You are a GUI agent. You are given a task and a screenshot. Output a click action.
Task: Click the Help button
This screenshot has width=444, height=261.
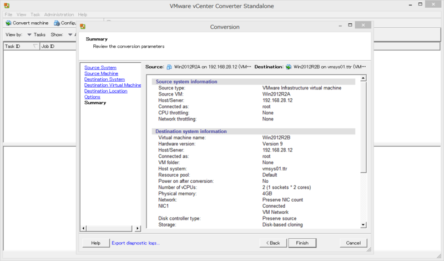click(95, 243)
